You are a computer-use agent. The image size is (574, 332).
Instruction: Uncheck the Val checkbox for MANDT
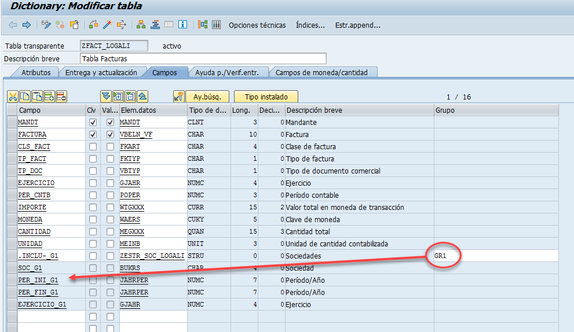[110, 123]
